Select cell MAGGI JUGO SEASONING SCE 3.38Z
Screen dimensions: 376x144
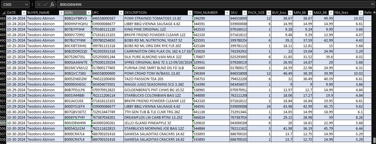[x=158, y=84]
